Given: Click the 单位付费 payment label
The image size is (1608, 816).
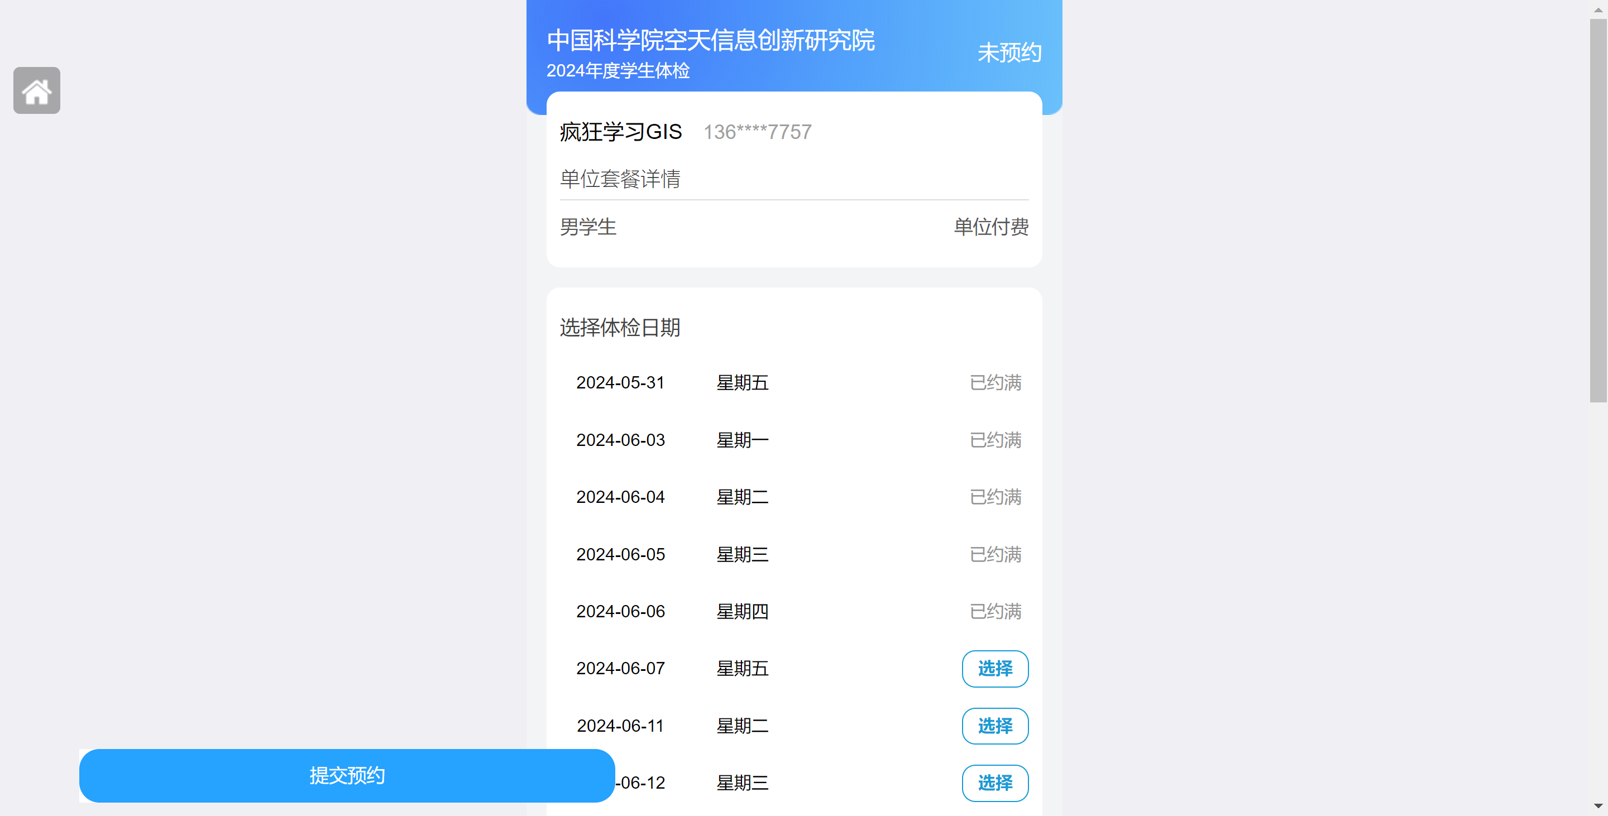Looking at the screenshot, I should tap(990, 227).
